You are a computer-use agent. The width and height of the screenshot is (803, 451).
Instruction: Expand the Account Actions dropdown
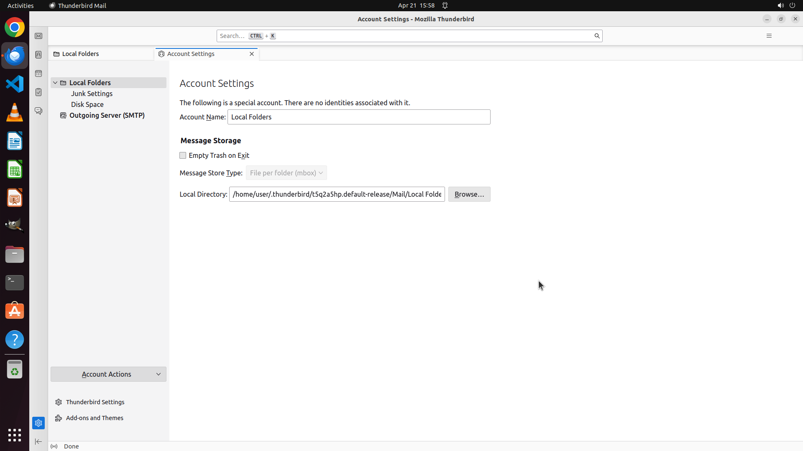click(x=108, y=374)
